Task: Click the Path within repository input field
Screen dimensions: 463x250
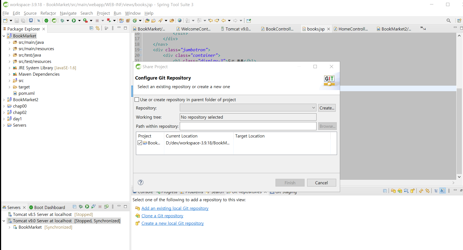Action: (248, 126)
